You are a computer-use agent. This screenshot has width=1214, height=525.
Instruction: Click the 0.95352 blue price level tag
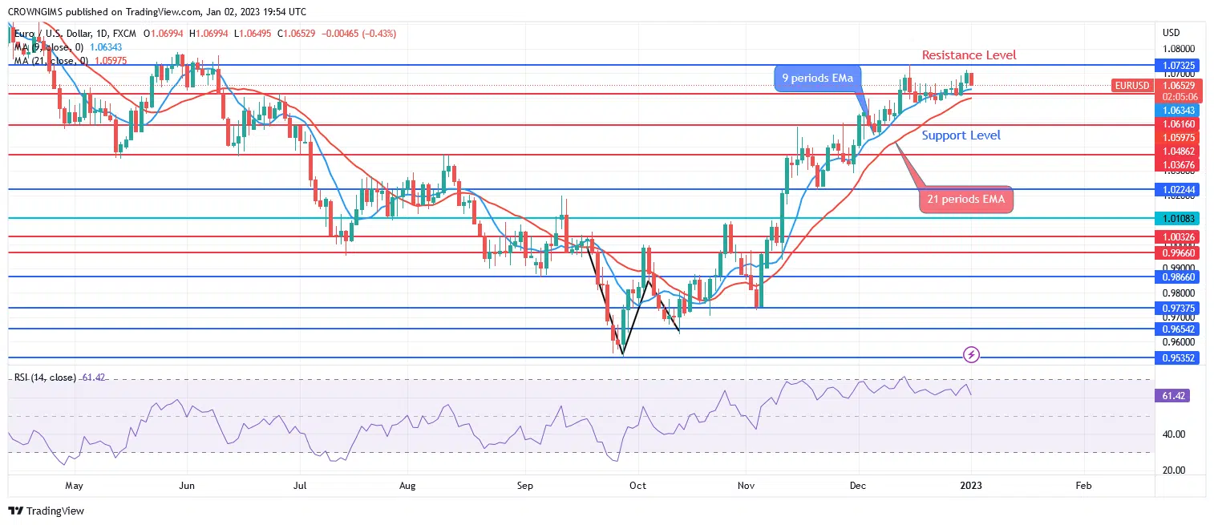point(1176,357)
